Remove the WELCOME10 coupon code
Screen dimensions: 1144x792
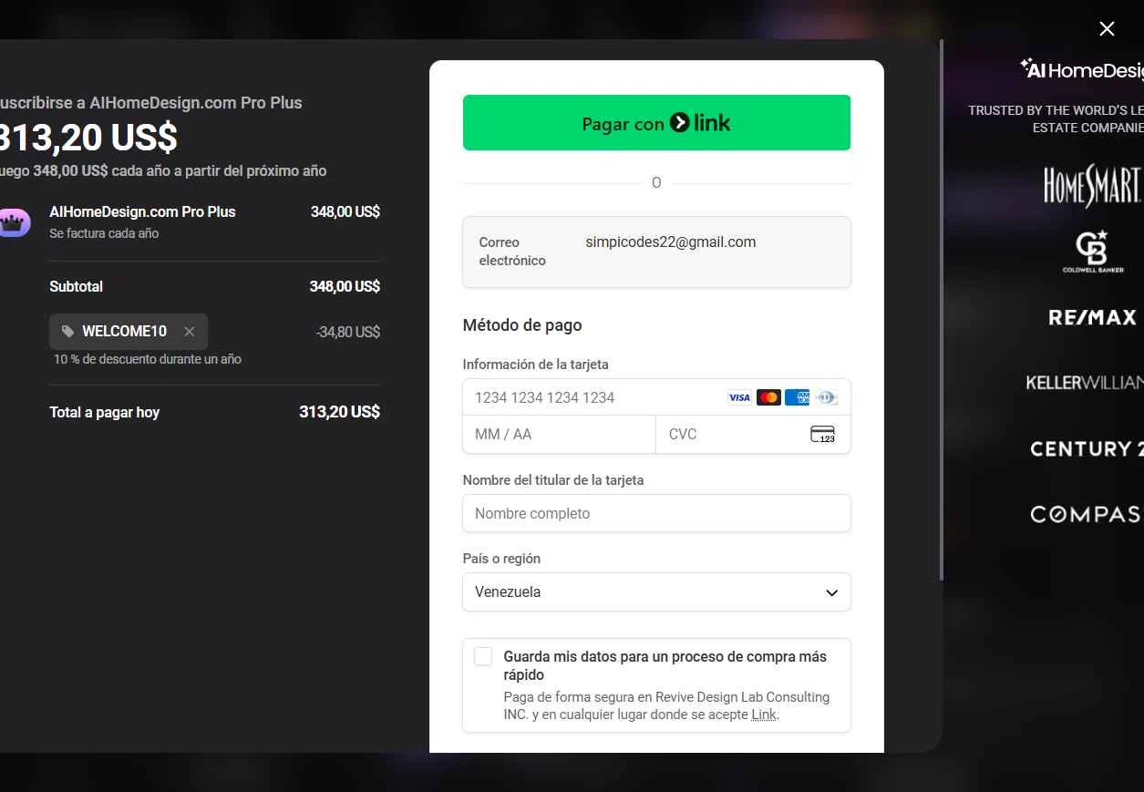point(189,332)
